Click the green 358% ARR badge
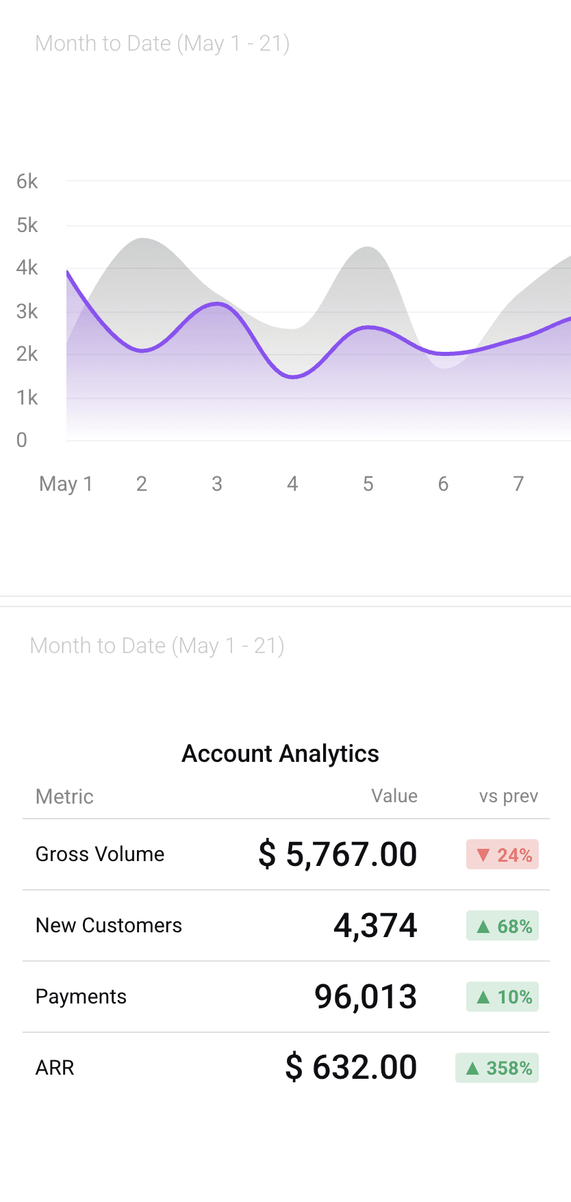 pos(497,1068)
